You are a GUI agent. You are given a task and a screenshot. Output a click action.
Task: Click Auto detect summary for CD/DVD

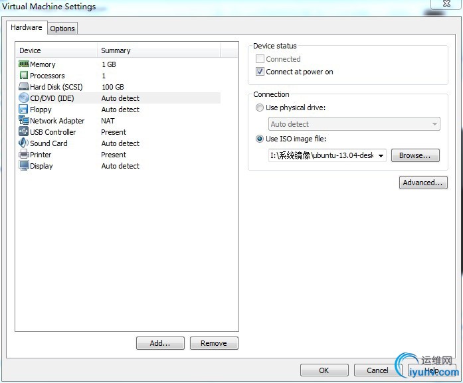coord(120,98)
